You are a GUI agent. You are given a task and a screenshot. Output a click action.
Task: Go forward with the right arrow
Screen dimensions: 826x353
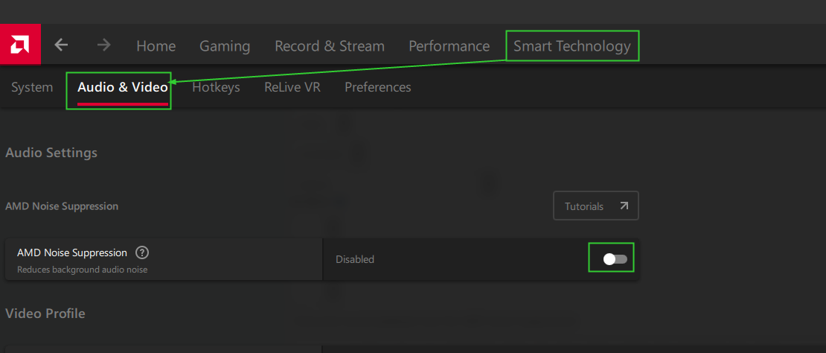pos(103,45)
